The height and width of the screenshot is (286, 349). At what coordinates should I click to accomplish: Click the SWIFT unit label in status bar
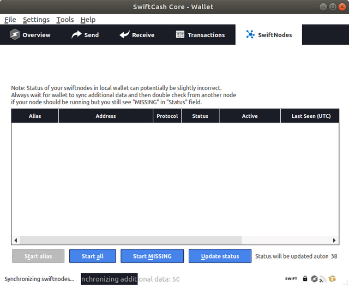pos(291,279)
